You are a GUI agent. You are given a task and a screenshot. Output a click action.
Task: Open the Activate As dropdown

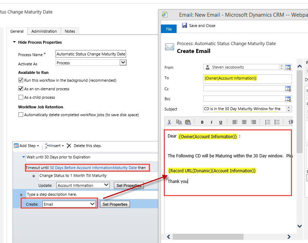[123, 63]
